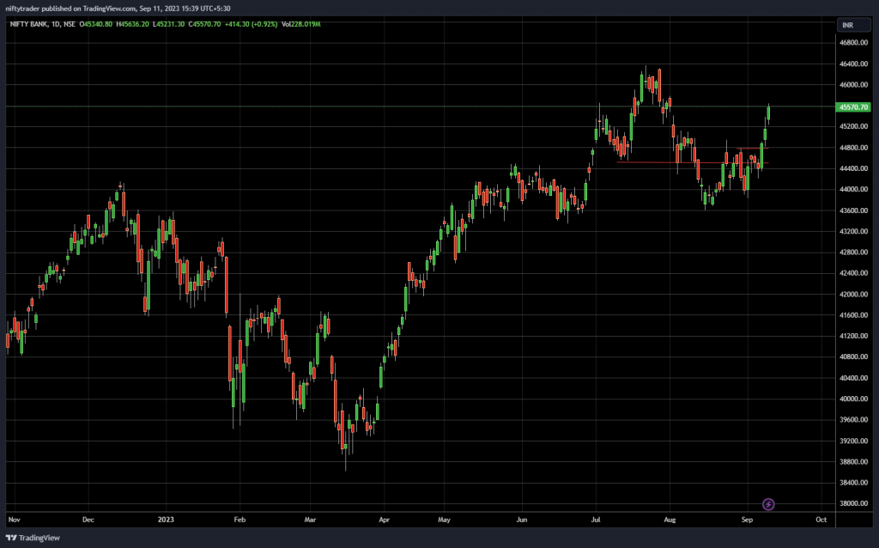Click the 40400.00 price axis label
The width and height of the screenshot is (879, 548).
[853, 378]
